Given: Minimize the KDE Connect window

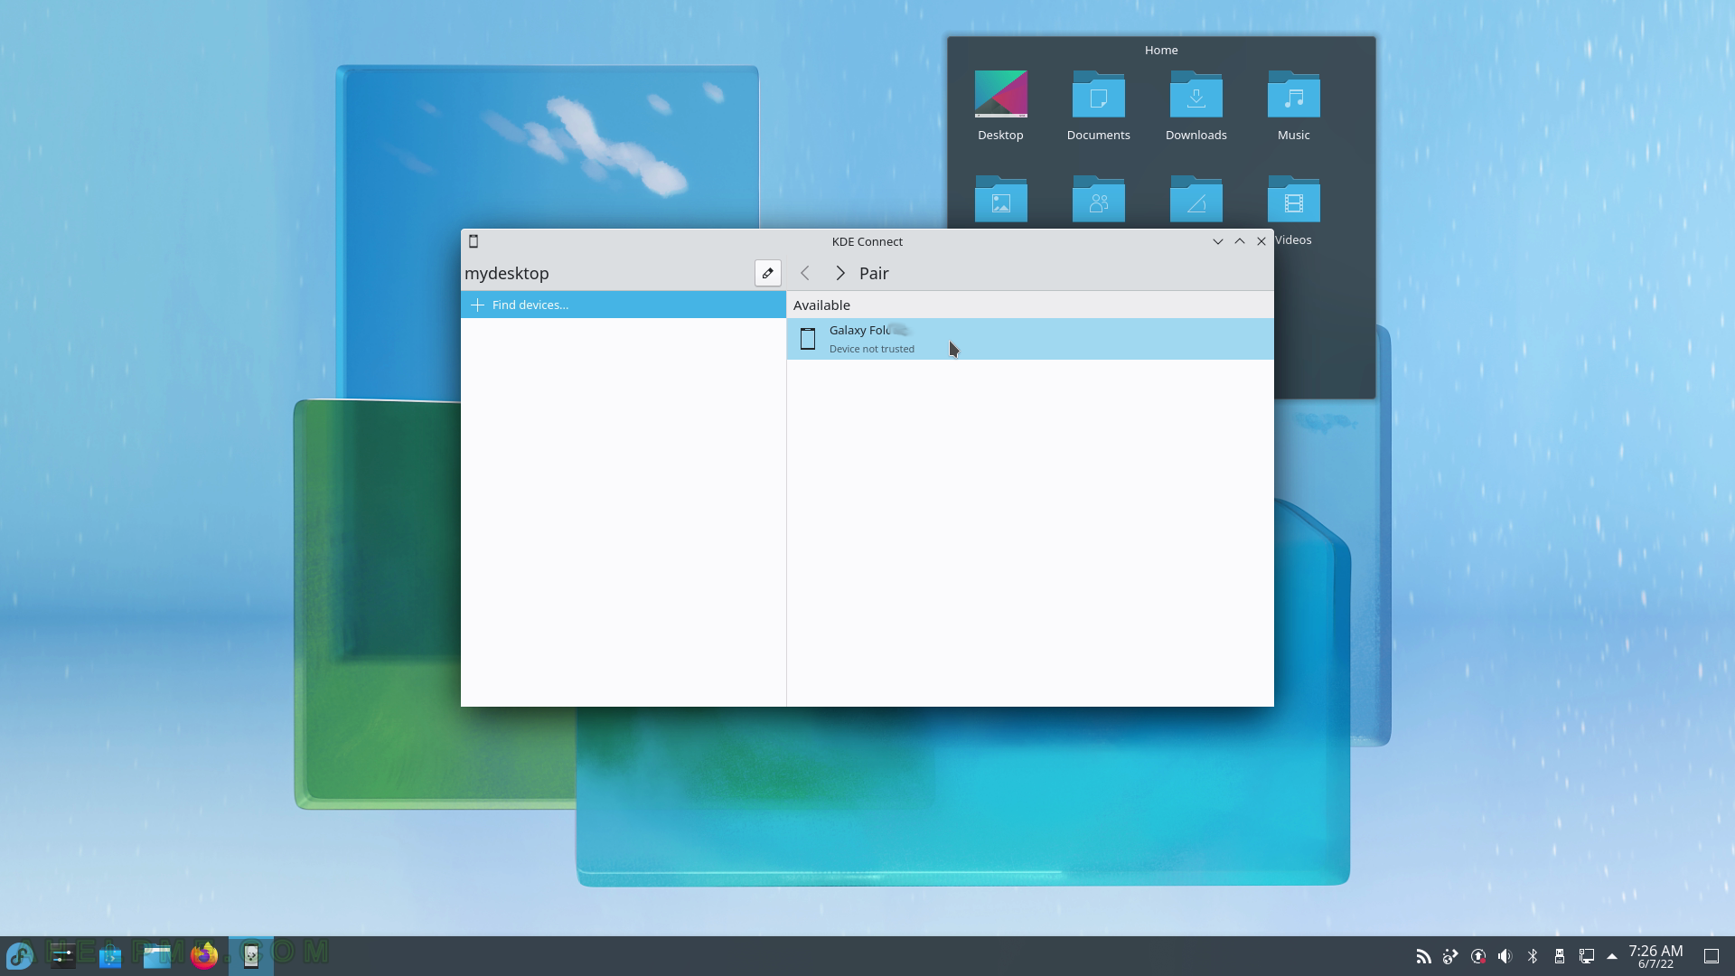Looking at the screenshot, I should [1217, 241].
